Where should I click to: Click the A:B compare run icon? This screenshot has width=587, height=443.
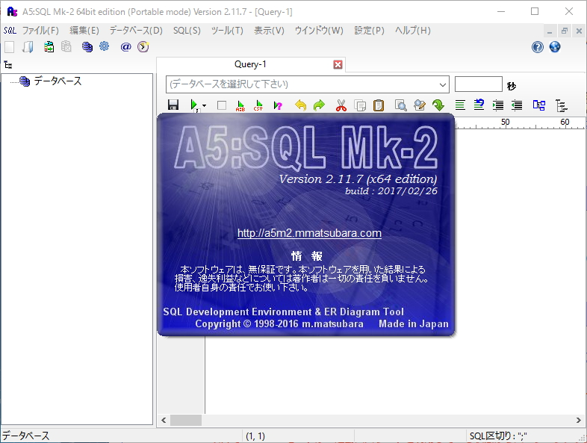pos(240,105)
